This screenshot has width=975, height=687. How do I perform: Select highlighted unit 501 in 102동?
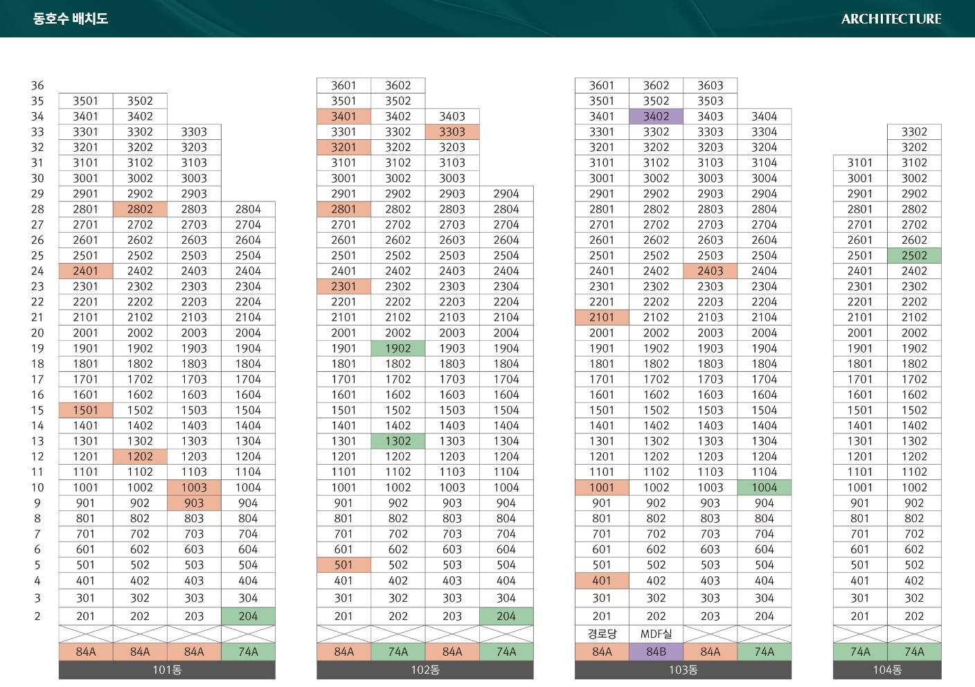pos(343,565)
